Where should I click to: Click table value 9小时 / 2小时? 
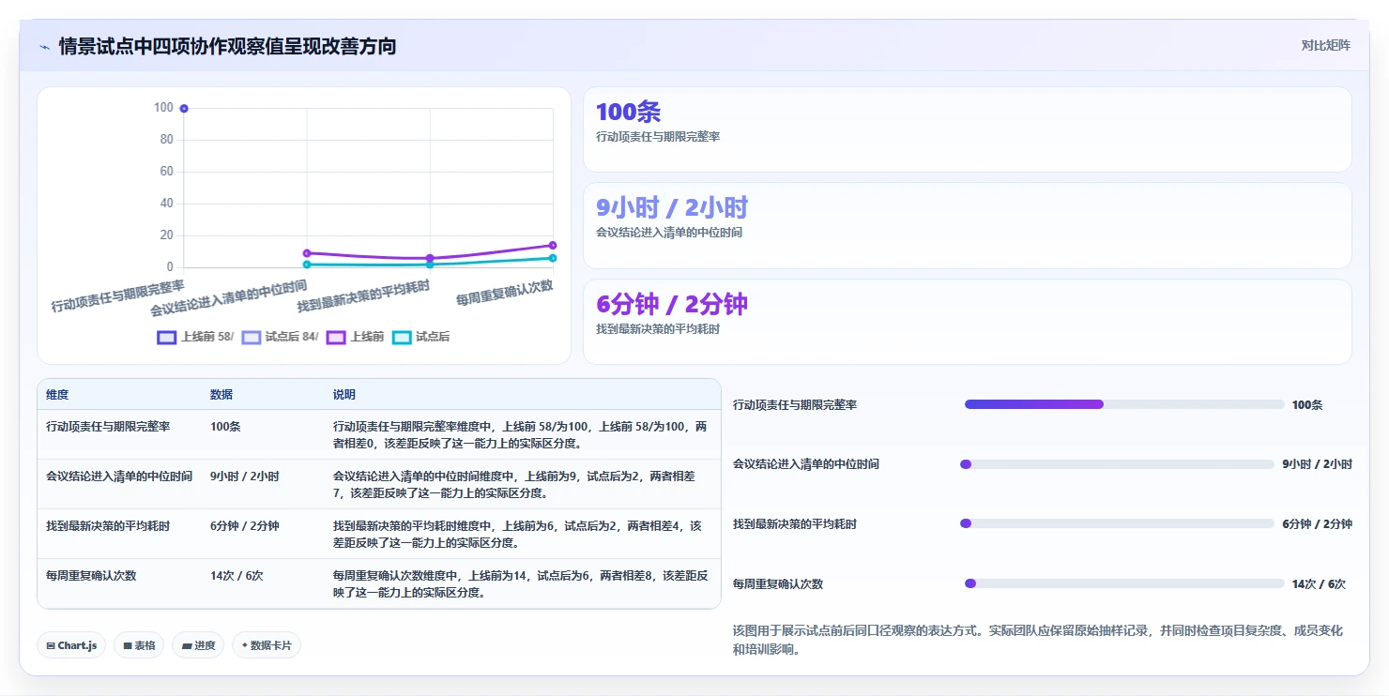point(245,477)
